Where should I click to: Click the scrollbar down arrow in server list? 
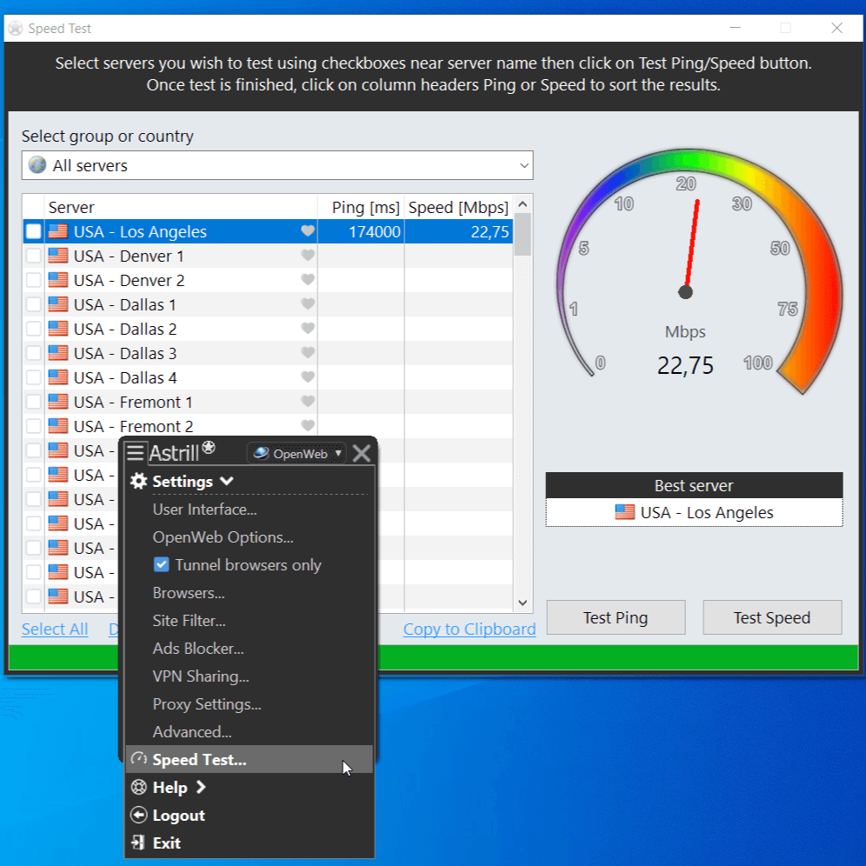pyautogui.click(x=523, y=603)
